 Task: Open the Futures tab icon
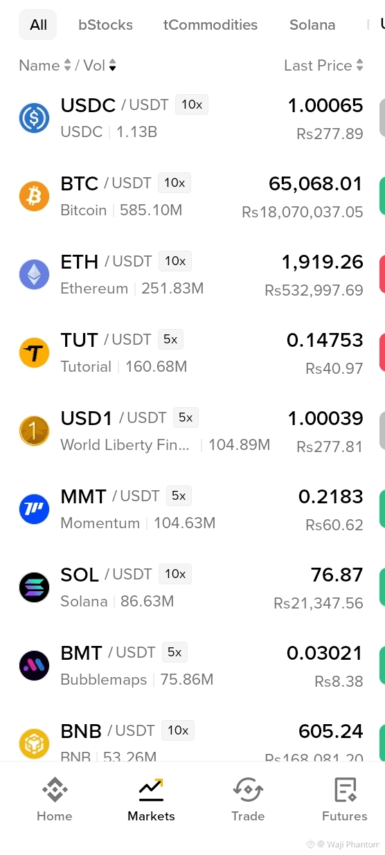point(345,790)
